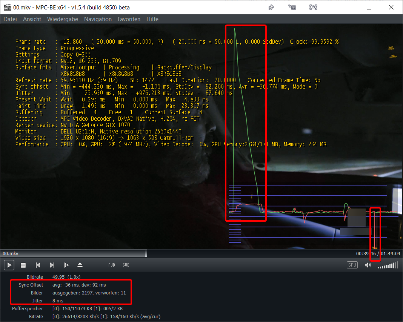Image resolution: width=403 pixels, height=322 pixels.
Task: Select audio track via the AUD button
Action: pyautogui.click(x=112, y=265)
